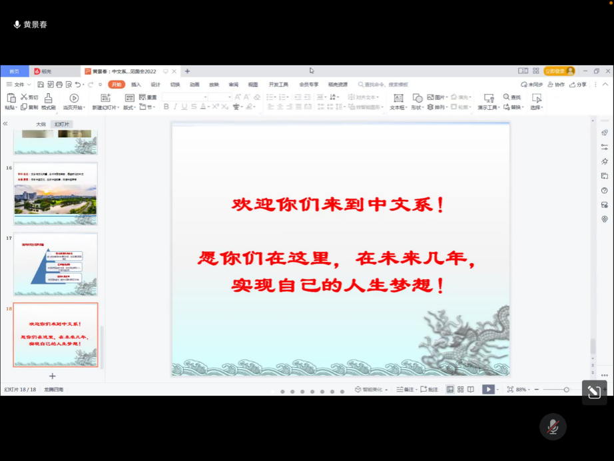
Task: Click the Undo arrow icon
Action: click(78, 85)
